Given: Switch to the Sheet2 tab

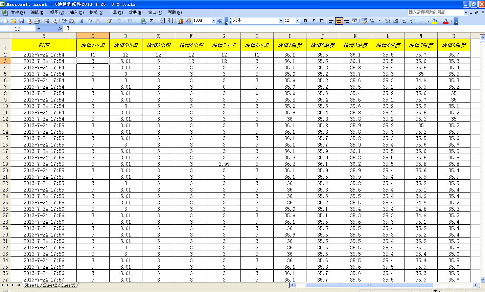Looking at the screenshot, I should coord(50,285).
